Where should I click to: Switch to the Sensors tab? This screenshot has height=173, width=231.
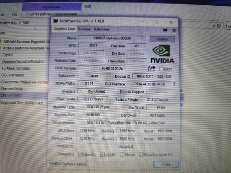click(84, 29)
